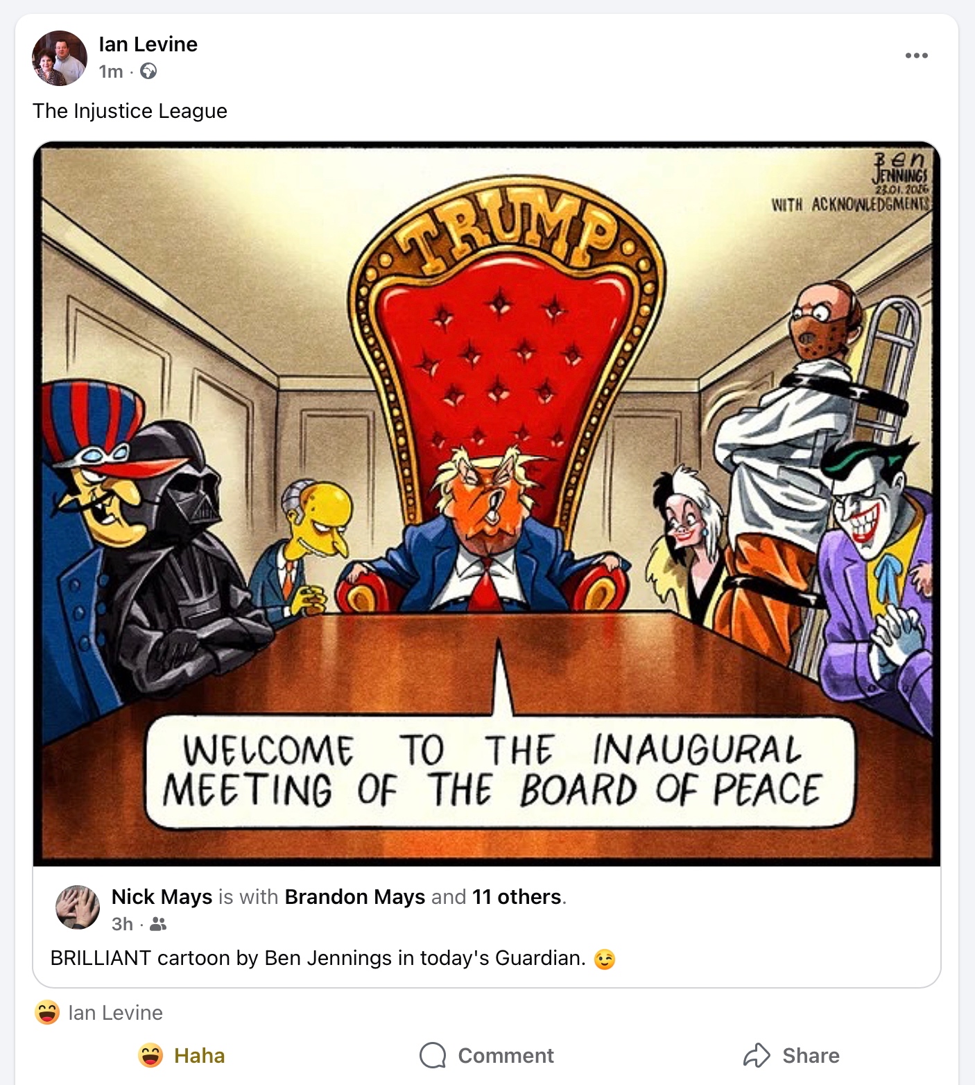The image size is (975, 1085).
Task: Click the globe public audience icon
Action: 148,71
